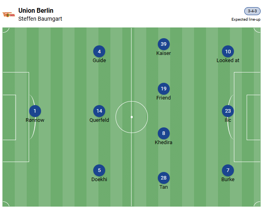Click the Khedira name label
Image resolution: width=263 pixels, height=209 pixels.
pyautogui.click(x=163, y=143)
